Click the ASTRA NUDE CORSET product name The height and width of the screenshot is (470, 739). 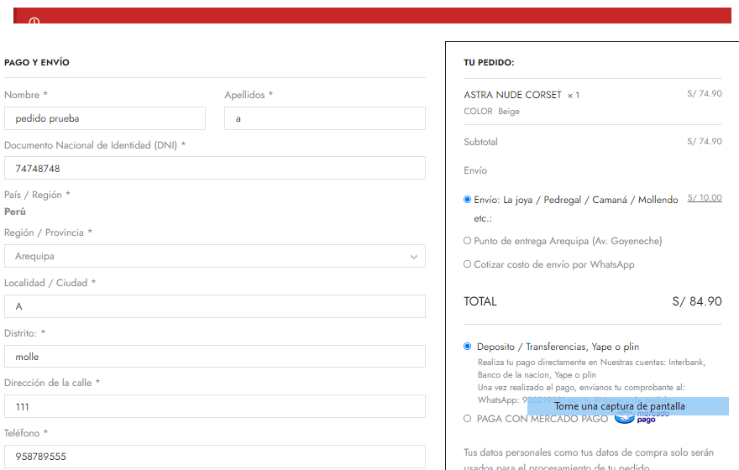(x=512, y=95)
